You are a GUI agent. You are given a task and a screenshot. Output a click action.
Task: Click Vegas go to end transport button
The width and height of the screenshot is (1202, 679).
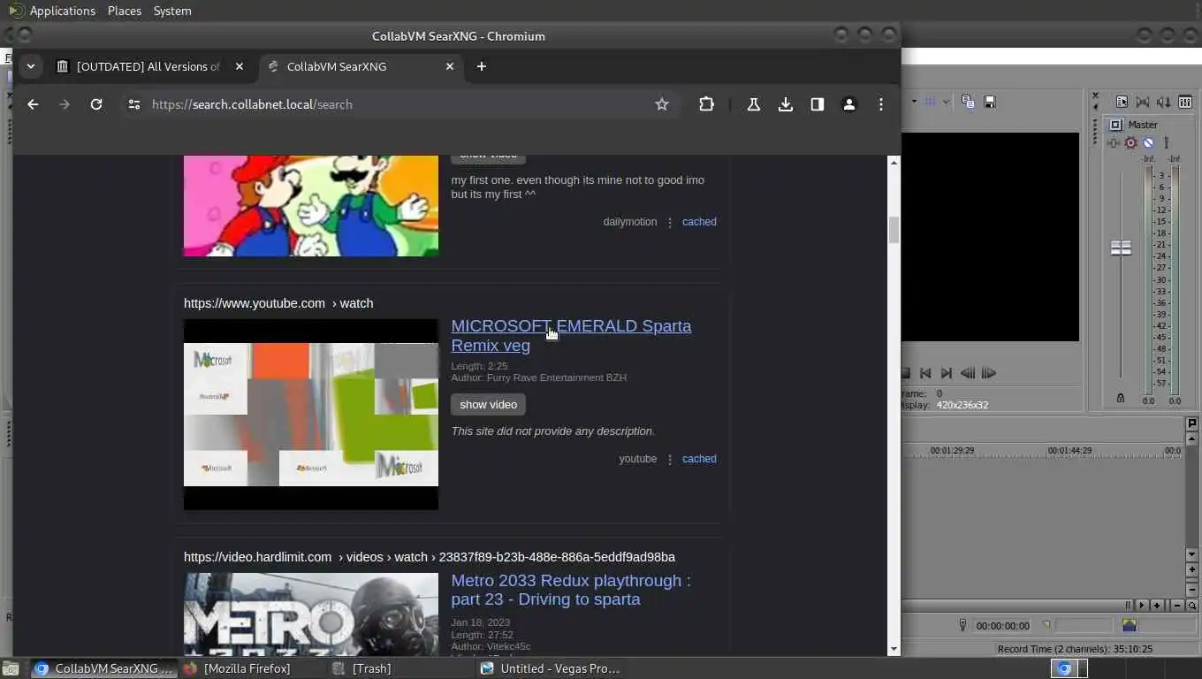[947, 373]
